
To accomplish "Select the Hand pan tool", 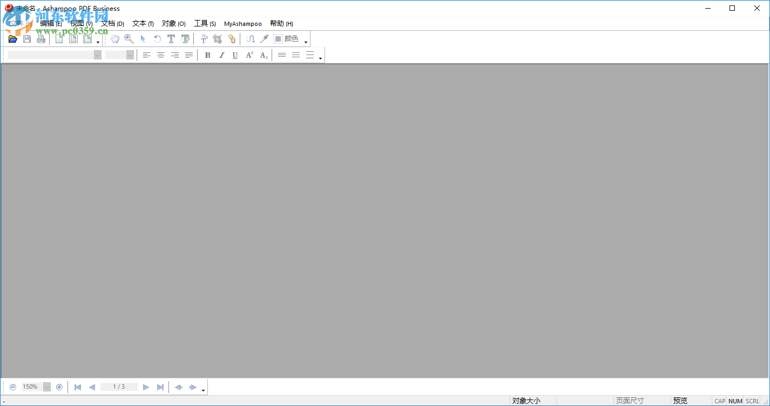I will 115,39.
